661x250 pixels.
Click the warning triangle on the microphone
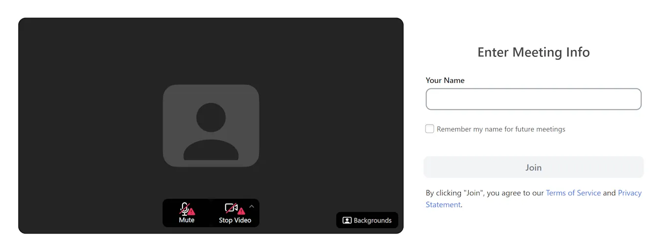point(191,212)
